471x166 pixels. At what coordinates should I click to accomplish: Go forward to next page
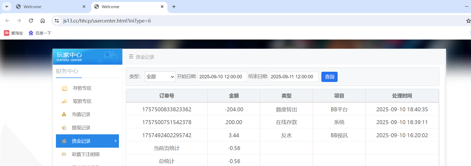point(19,21)
